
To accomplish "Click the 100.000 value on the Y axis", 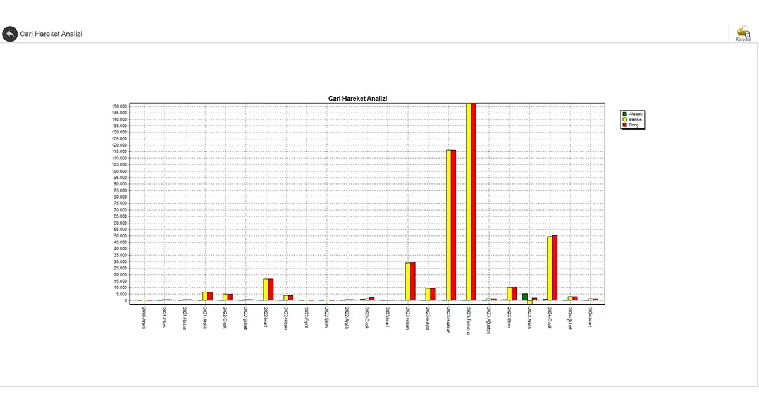I will pos(120,171).
